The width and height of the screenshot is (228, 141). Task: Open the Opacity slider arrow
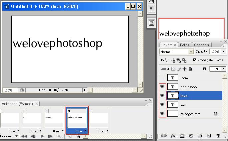click(223, 52)
